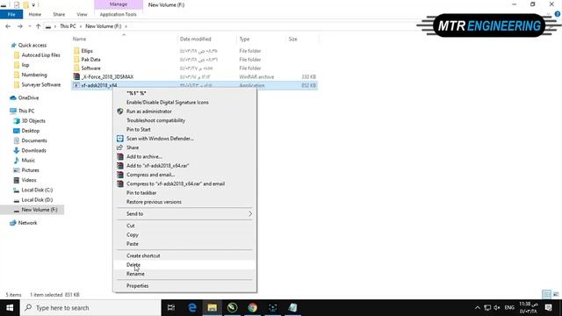This screenshot has height=316, width=562.
Task: Select the Software folder row
Action: [x=194, y=68]
